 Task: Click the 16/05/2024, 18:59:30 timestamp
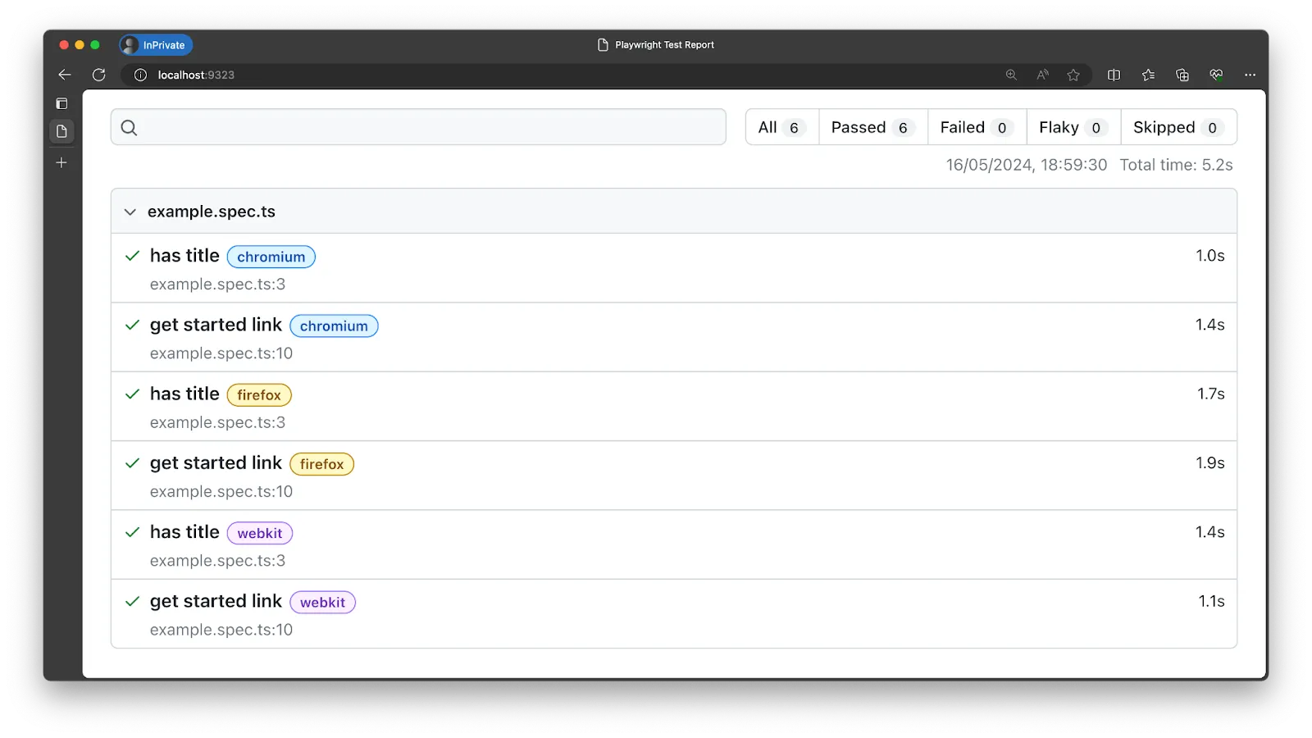tap(1027, 165)
